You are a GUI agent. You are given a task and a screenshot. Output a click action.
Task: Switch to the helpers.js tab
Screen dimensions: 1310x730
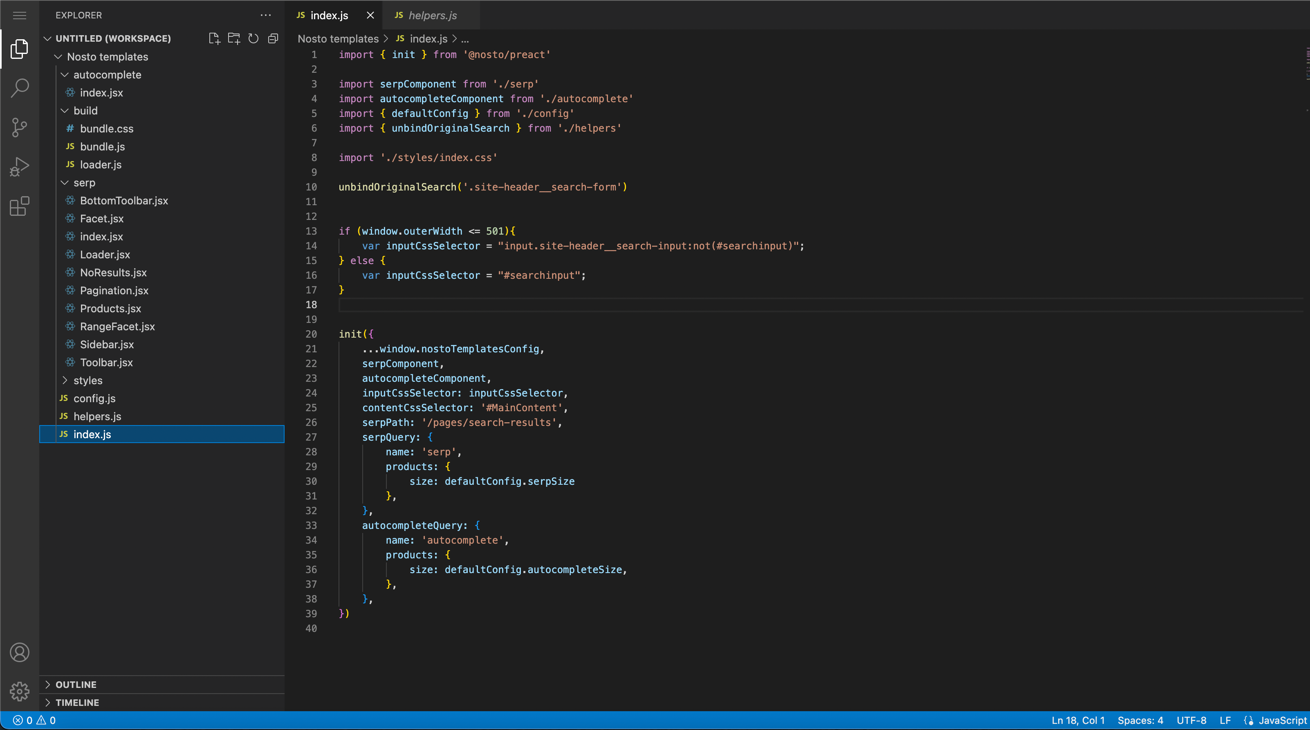(x=432, y=15)
